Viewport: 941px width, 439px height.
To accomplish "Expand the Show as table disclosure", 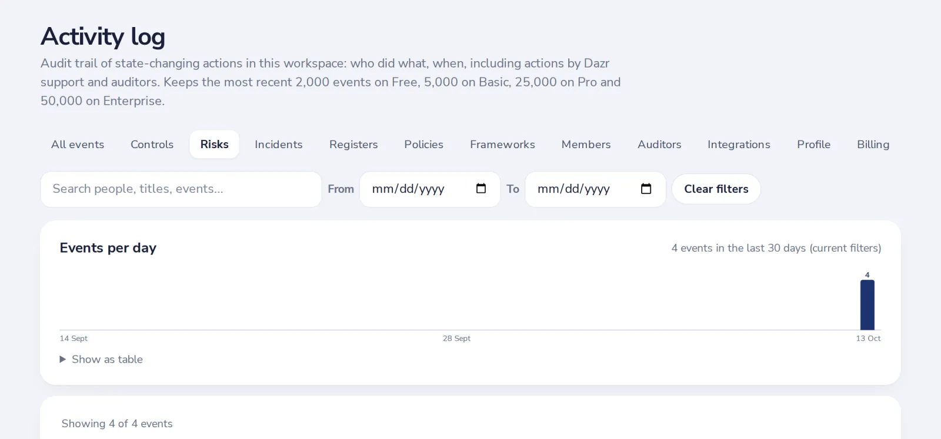I will [x=101, y=359].
